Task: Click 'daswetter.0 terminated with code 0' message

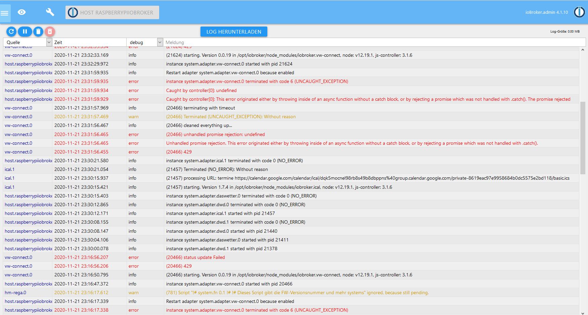Action: point(241,196)
